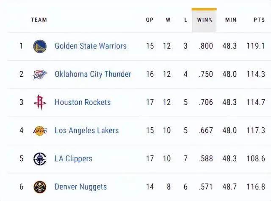Sort by the W wins column header

tap(168, 20)
